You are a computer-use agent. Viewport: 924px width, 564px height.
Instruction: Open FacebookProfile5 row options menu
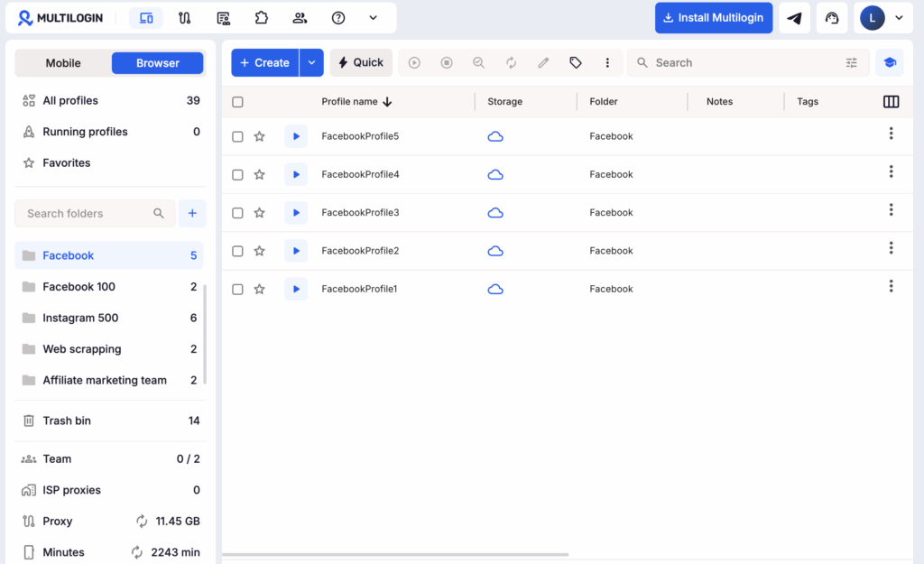tap(891, 134)
